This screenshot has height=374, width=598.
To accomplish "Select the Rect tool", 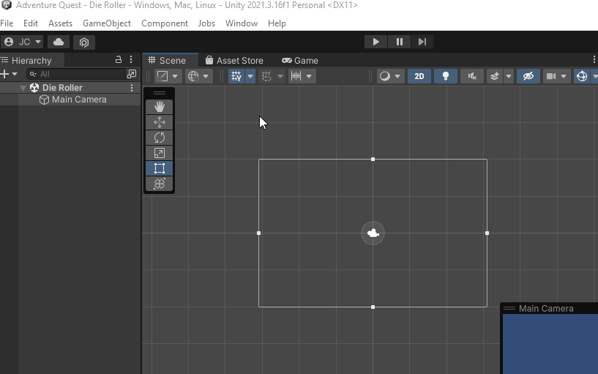I will point(160,168).
